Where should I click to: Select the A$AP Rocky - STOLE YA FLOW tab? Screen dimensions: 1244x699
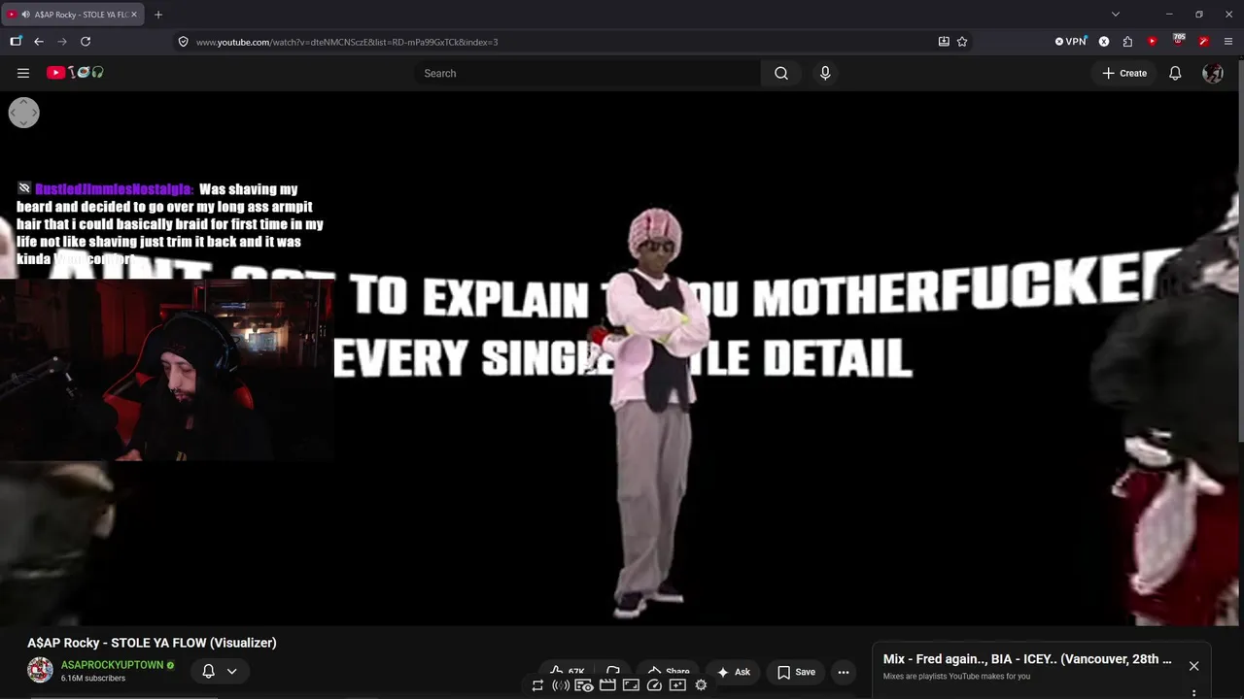(x=74, y=15)
